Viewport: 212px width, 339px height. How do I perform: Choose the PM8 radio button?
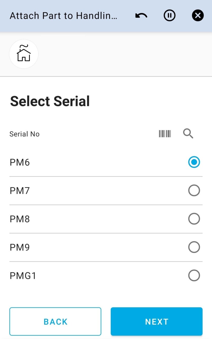194,219
